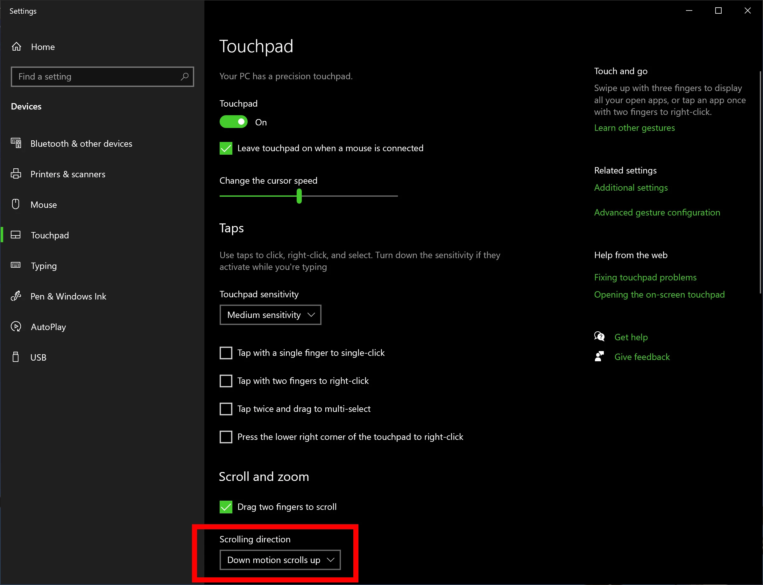Select Touchpad in the Devices menu

pos(50,235)
